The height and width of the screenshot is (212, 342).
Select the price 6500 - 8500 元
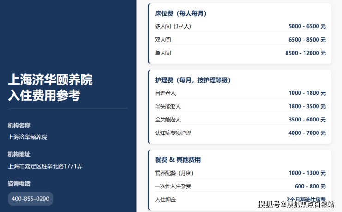pos(307,40)
